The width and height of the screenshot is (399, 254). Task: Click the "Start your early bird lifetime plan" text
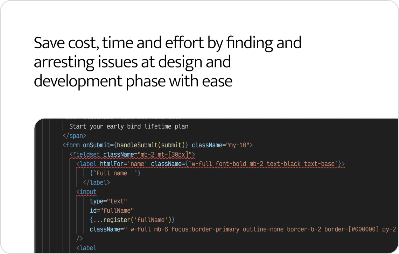point(128,126)
